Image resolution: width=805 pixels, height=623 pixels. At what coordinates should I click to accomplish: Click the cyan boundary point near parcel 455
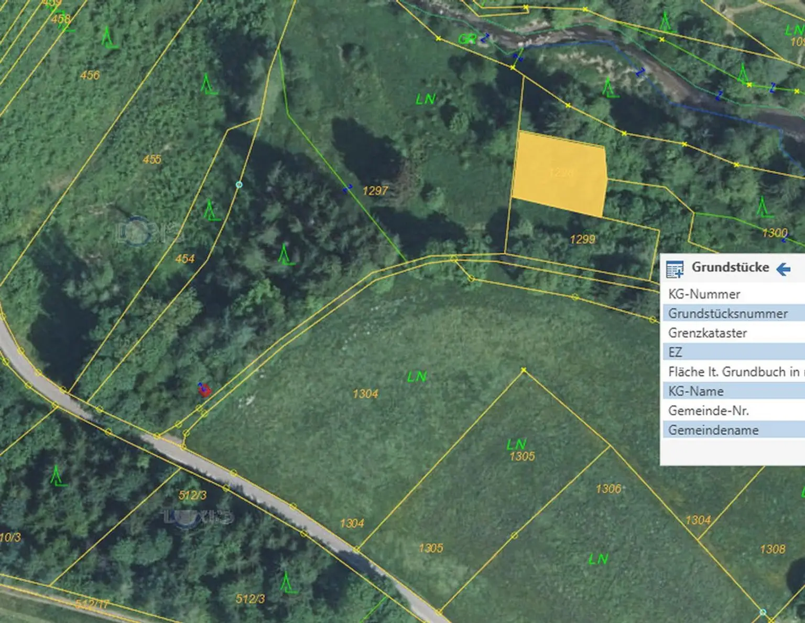[x=239, y=185]
